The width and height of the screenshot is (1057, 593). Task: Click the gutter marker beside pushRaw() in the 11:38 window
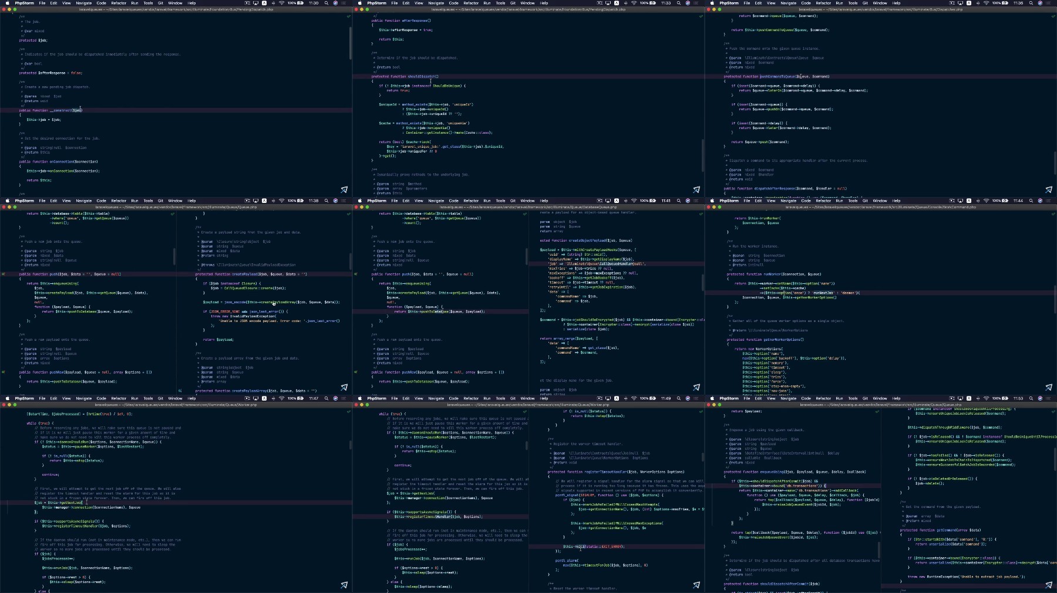pos(4,372)
